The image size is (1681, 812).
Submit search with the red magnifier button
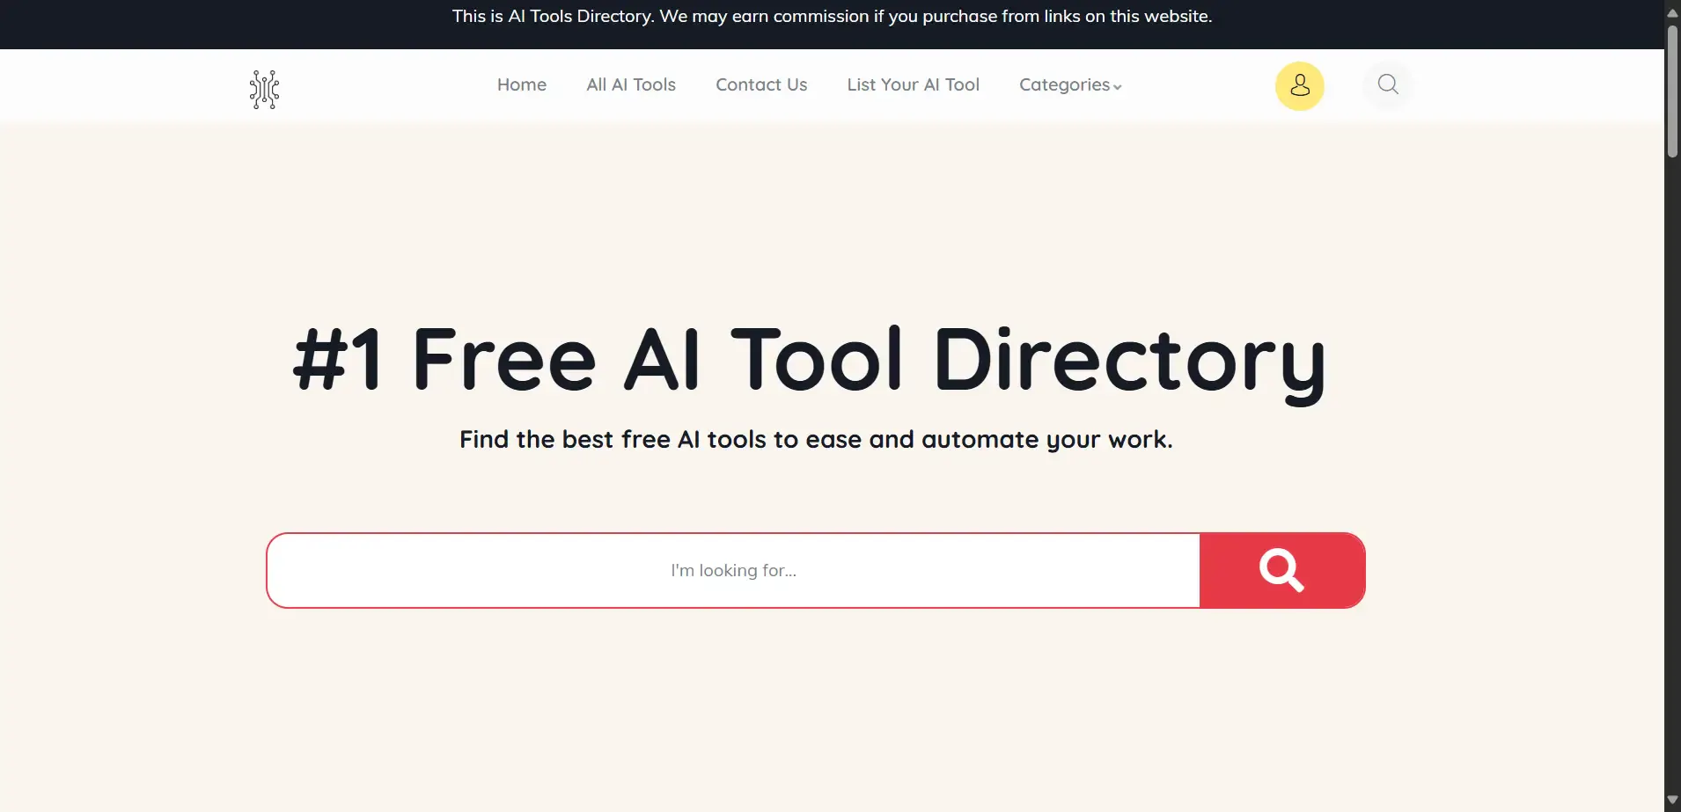click(1282, 570)
